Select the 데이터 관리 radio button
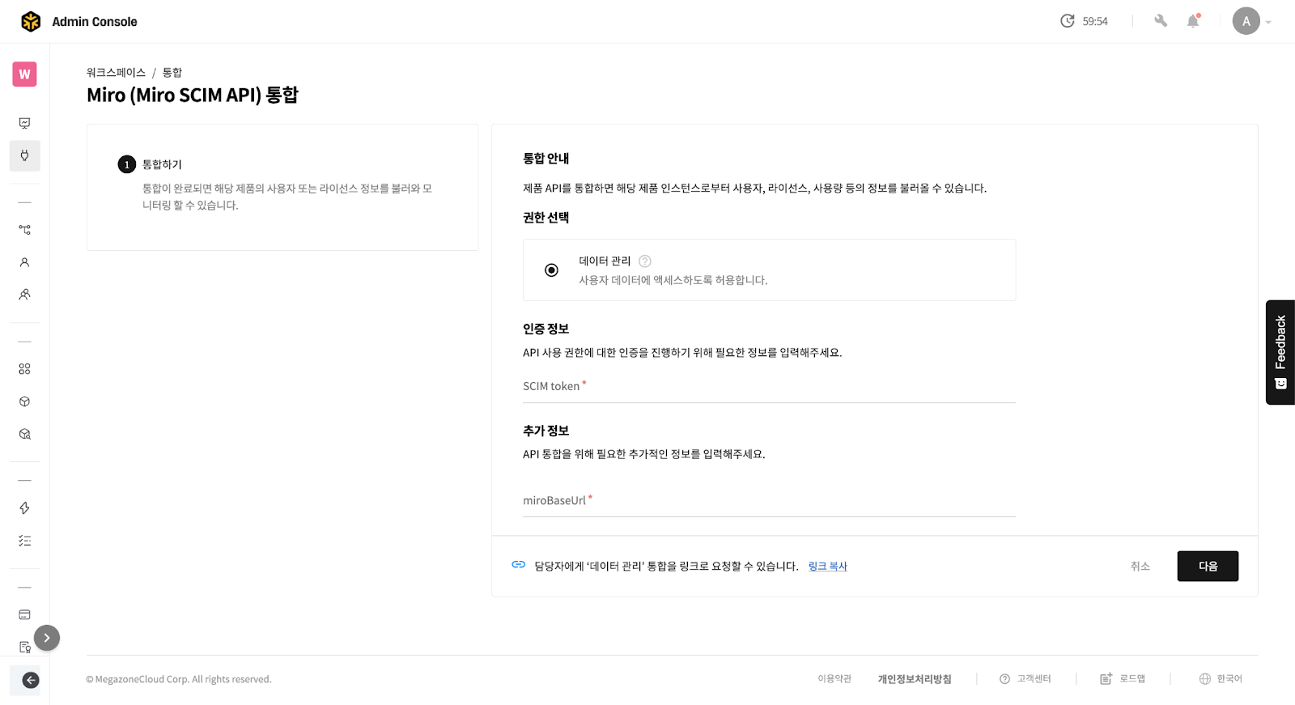The image size is (1295, 705). 551,270
